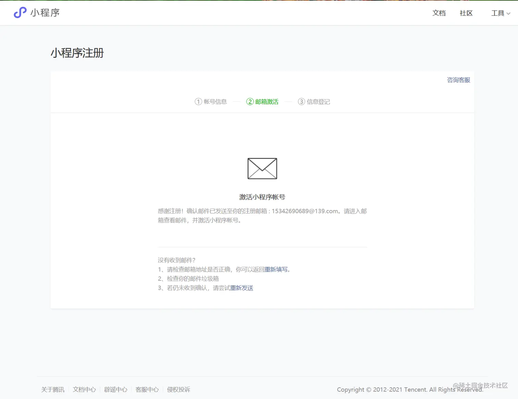Click the step 2 green circle icon
The image size is (518, 399).
click(250, 102)
